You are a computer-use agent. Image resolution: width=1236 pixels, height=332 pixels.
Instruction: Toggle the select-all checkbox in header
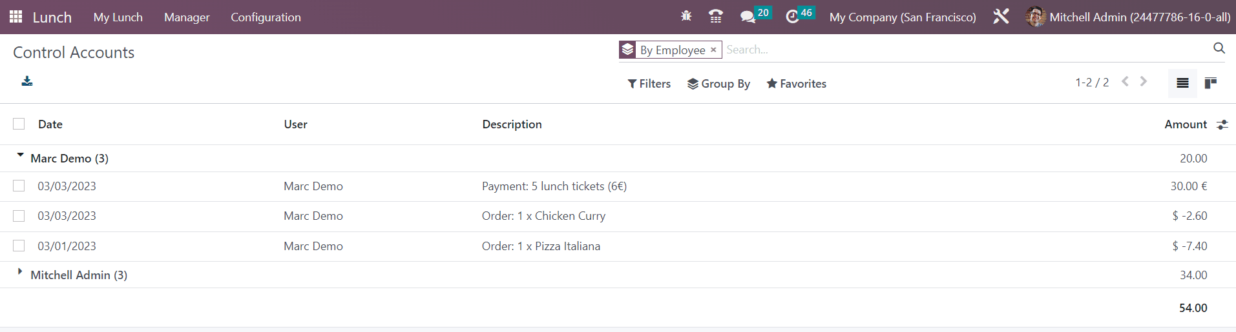point(19,124)
